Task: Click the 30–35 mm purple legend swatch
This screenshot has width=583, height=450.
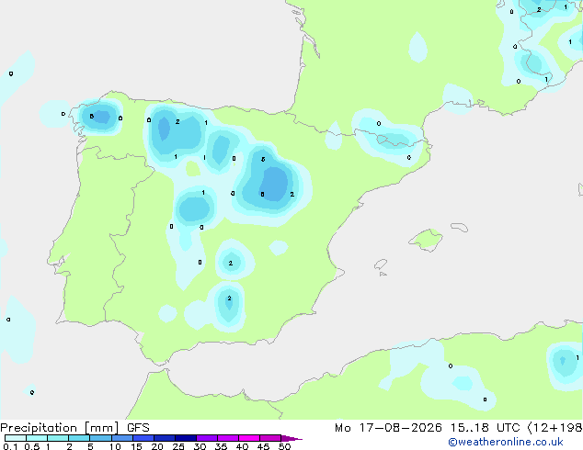Action: point(207,438)
